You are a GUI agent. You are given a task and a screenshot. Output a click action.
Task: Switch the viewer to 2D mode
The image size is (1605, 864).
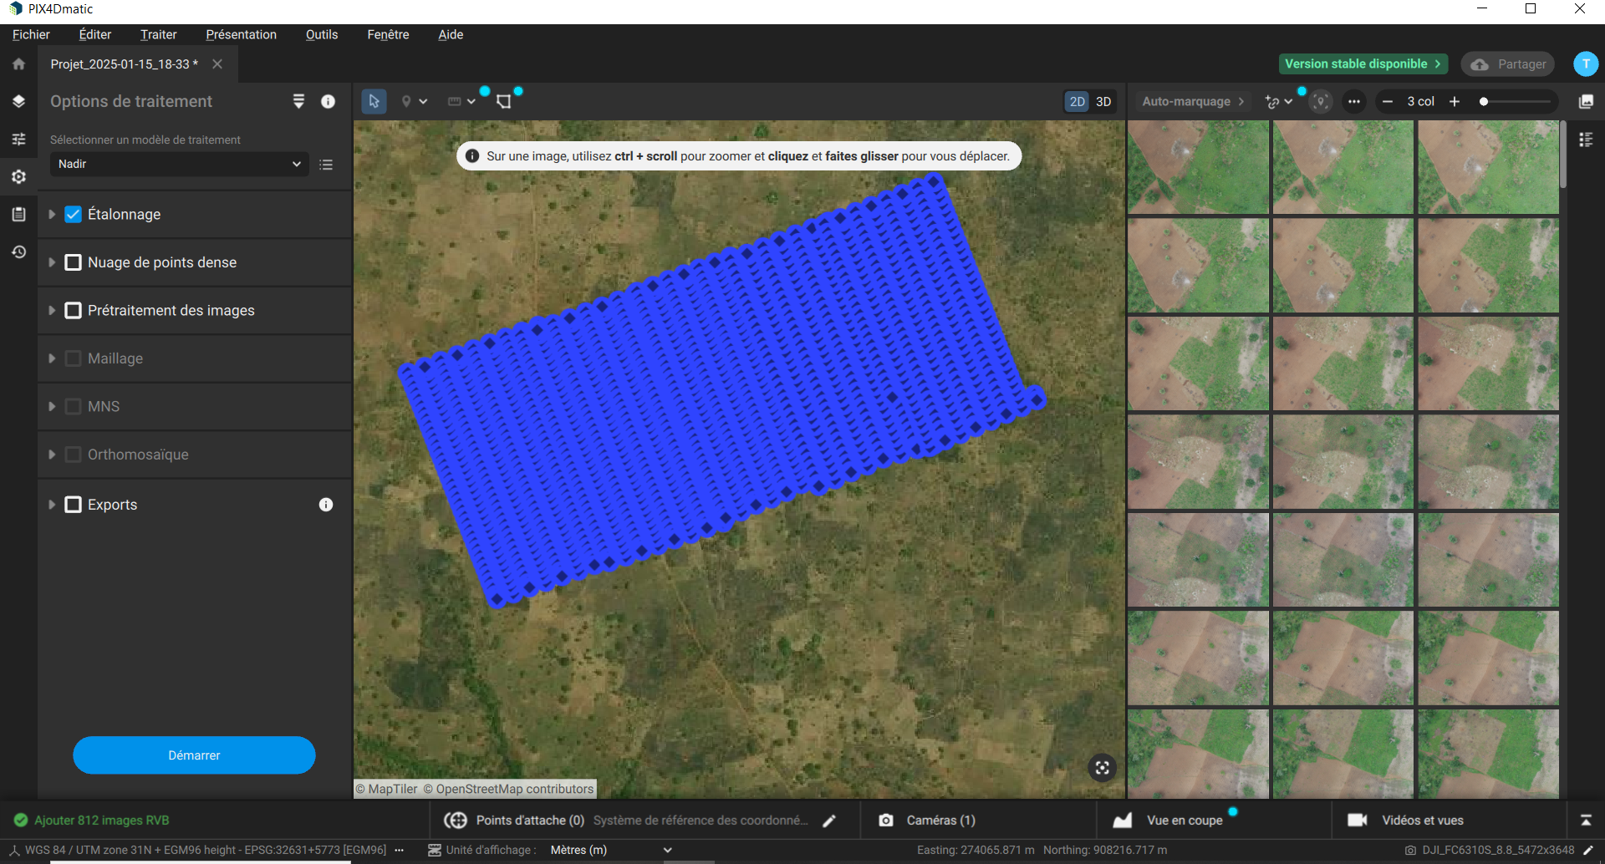point(1077,101)
